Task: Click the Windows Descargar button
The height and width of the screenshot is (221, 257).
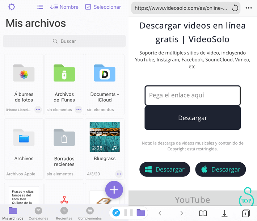Action: pyautogui.click(x=165, y=169)
